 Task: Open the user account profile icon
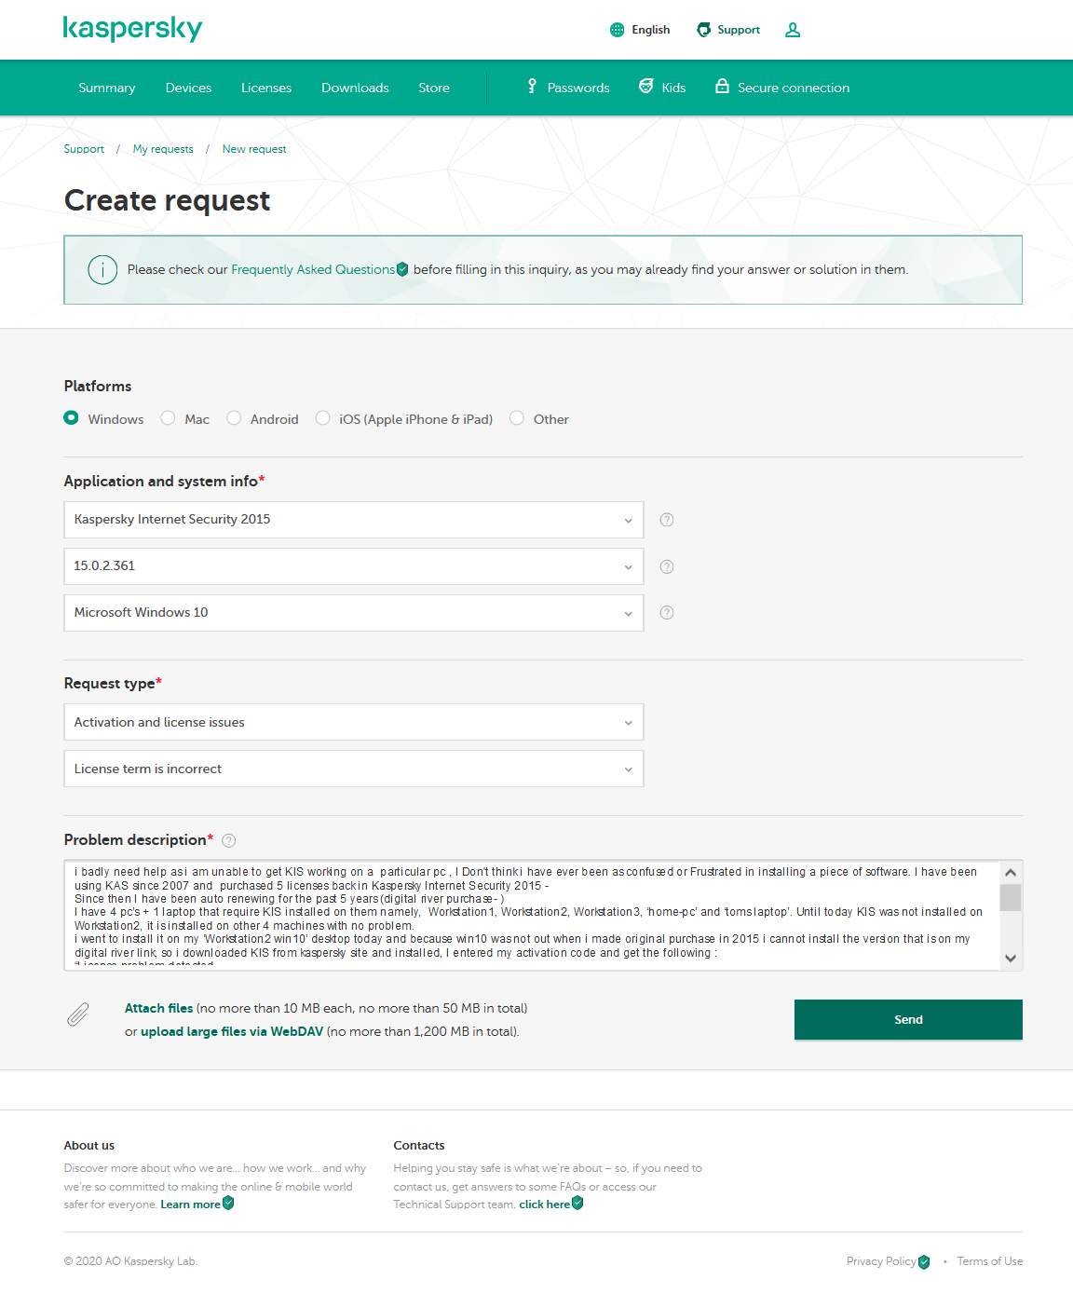tap(793, 30)
